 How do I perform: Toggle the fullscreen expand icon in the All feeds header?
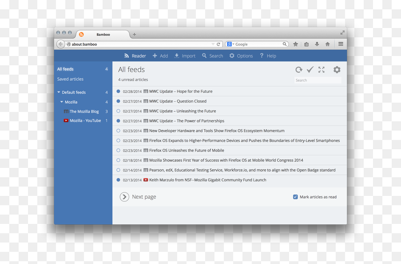click(321, 69)
